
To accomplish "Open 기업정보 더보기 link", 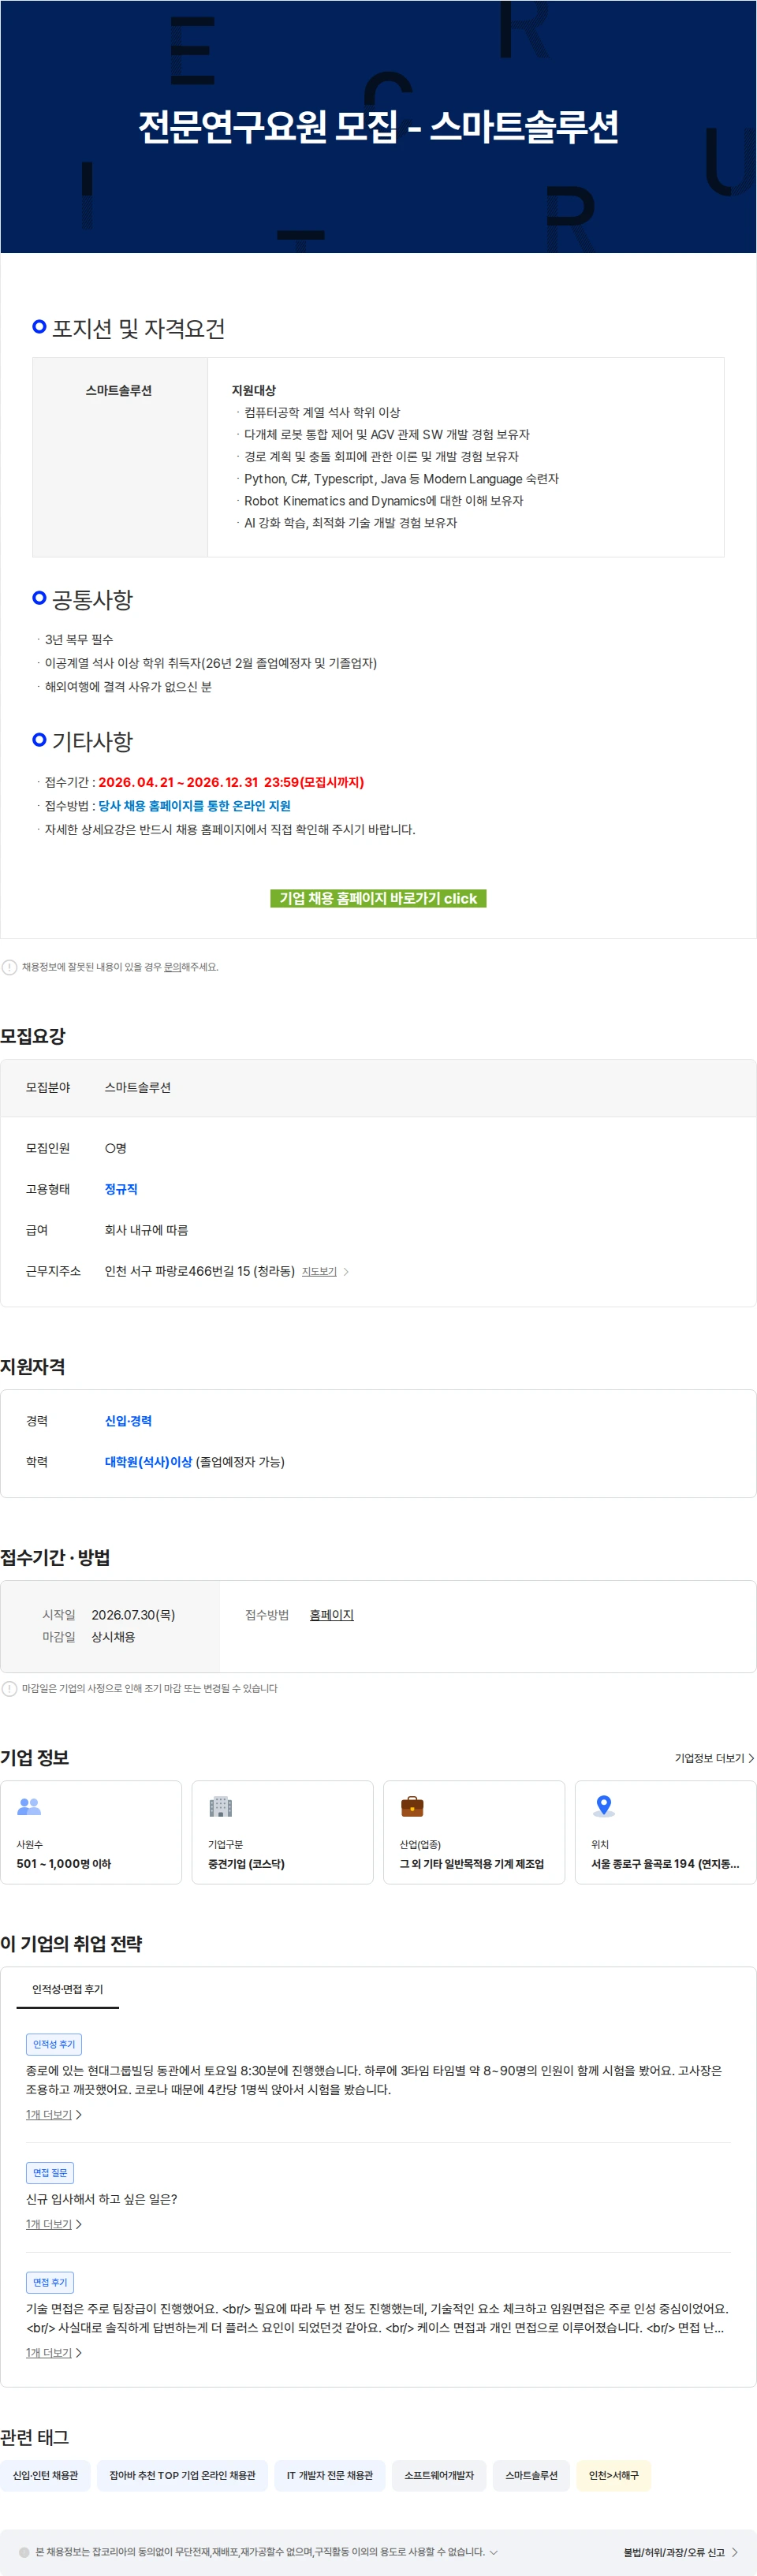I will pyautogui.click(x=714, y=1758).
